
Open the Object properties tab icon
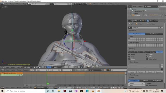pyautogui.click(x=143, y=21)
